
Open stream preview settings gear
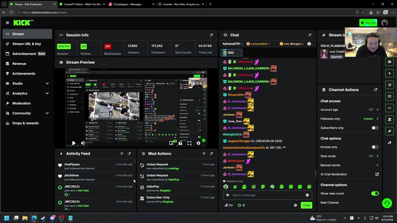pos(198,143)
